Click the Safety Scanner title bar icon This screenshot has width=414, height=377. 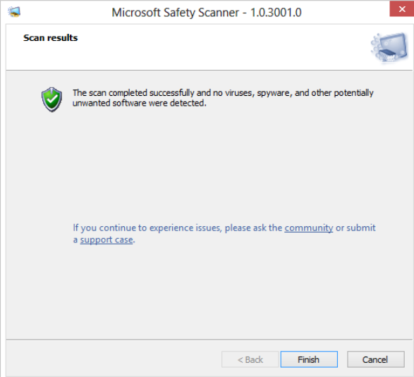pyautogui.click(x=14, y=12)
